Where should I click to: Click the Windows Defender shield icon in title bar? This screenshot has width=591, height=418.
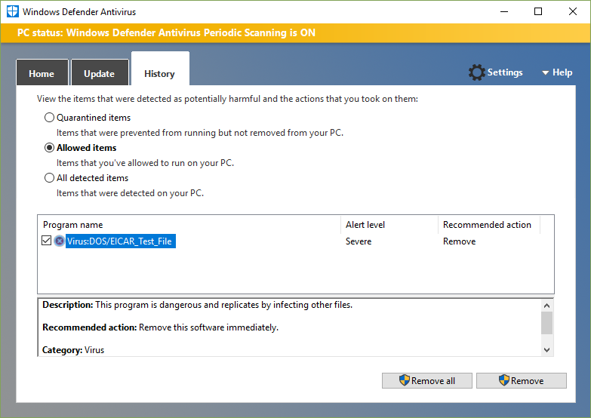tap(12, 11)
